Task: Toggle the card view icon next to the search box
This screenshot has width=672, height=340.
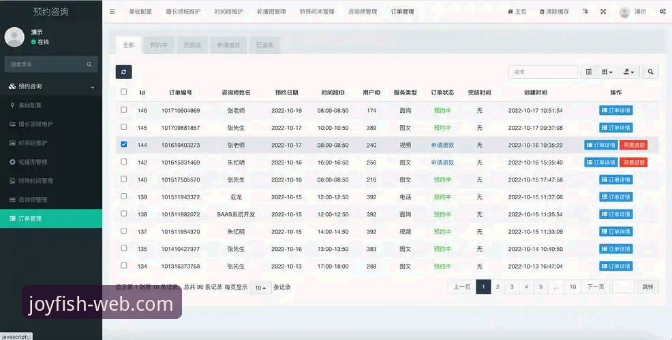Action: pyautogui.click(x=589, y=72)
